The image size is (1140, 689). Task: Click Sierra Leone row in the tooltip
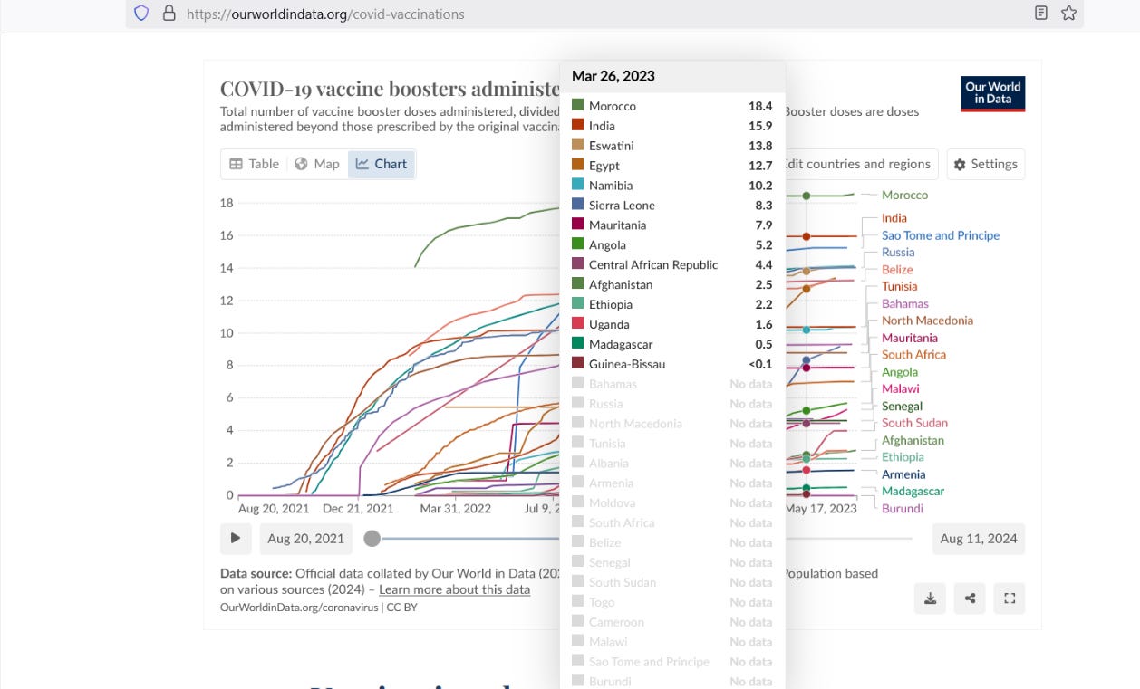point(672,206)
